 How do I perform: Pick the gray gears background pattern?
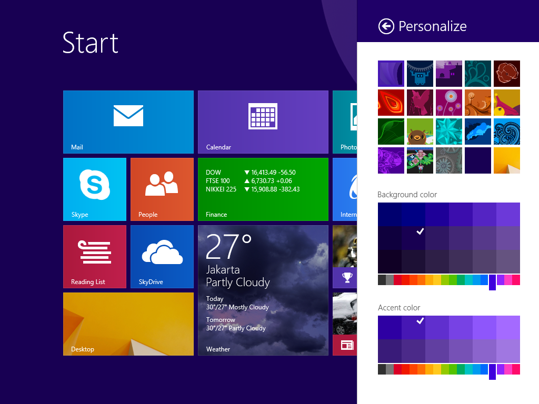pyautogui.click(x=448, y=160)
